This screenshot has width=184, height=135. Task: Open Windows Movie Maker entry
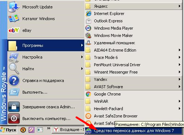coord(133,35)
